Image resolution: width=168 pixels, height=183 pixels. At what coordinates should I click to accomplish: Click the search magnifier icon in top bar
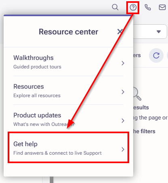click(115, 7)
